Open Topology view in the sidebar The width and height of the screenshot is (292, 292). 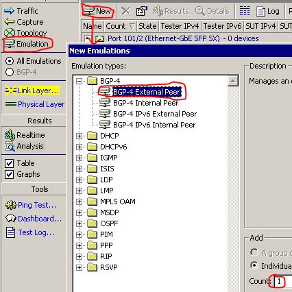25,33
